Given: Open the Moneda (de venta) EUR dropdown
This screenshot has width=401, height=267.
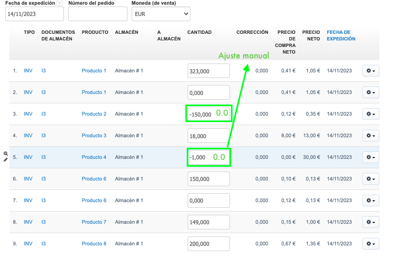Looking at the screenshot, I should (161, 14).
